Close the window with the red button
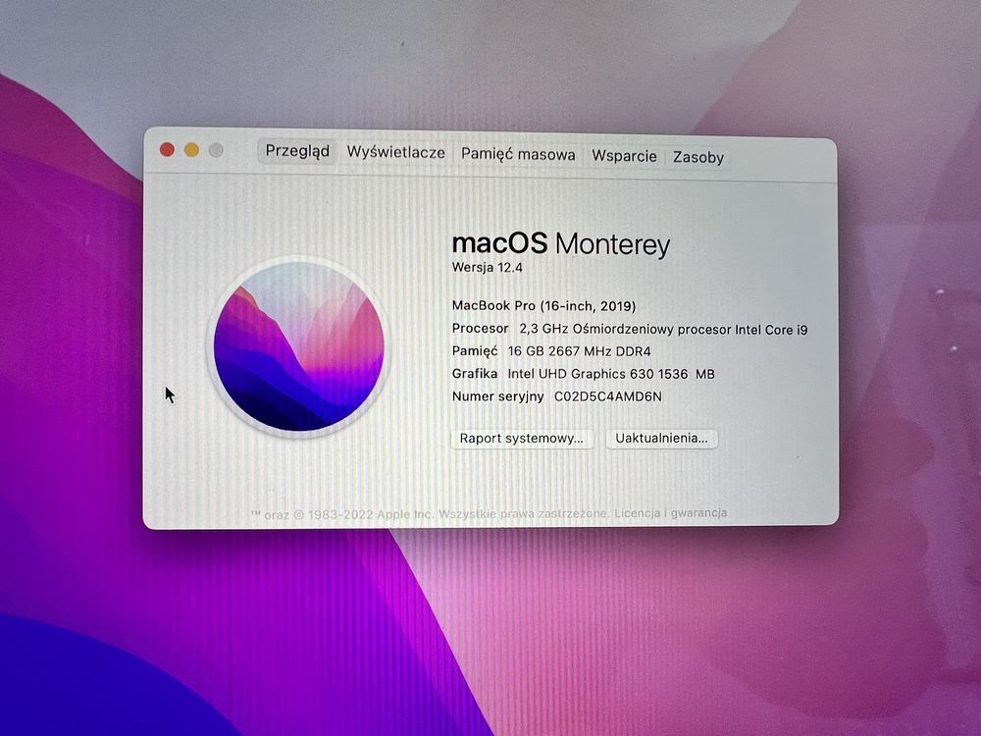The height and width of the screenshot is (736, 981). 167,149
